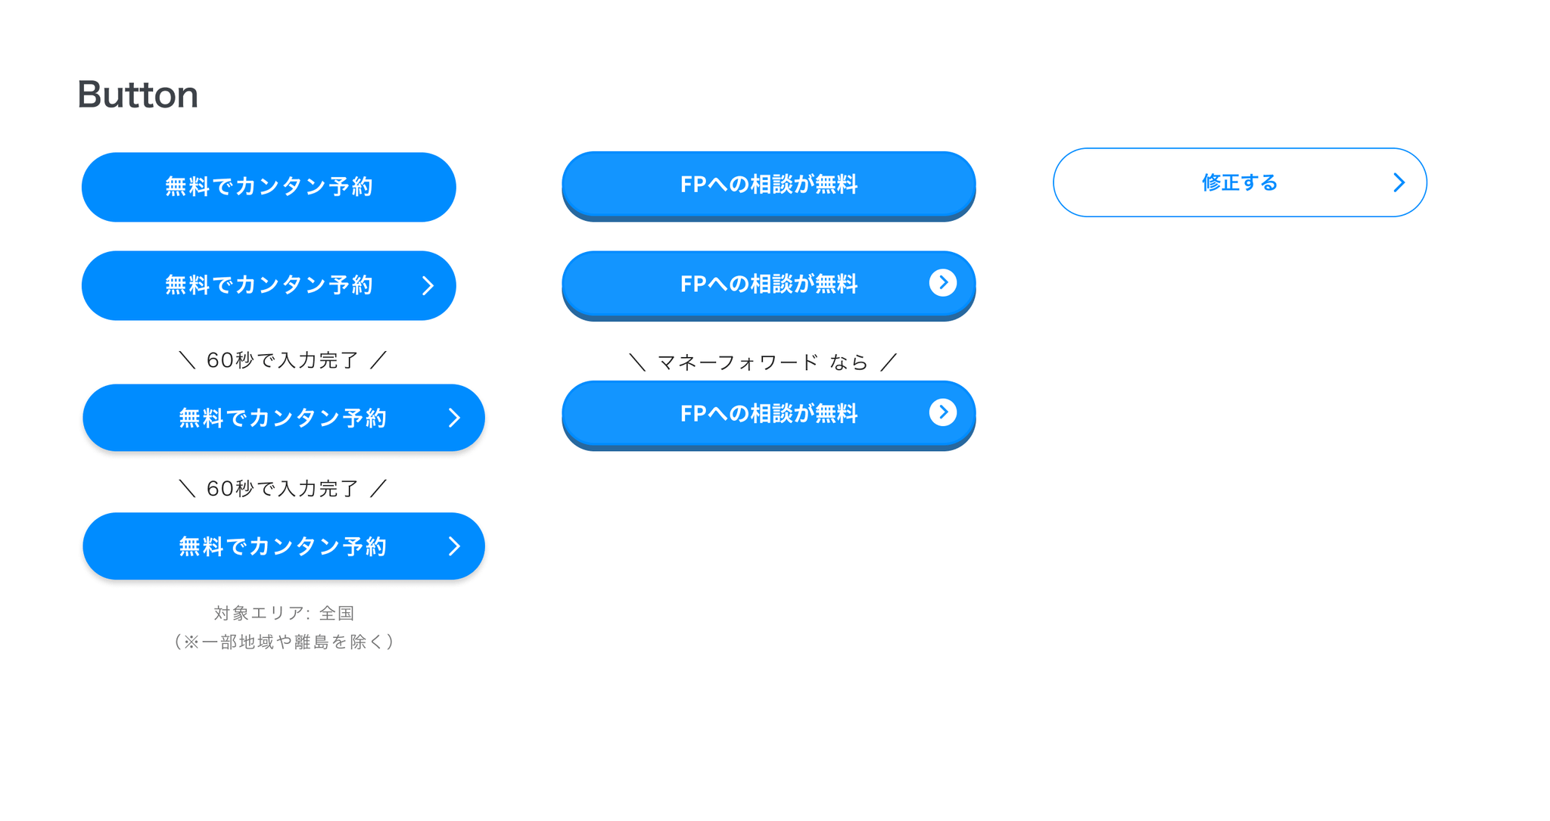1550x821 pixels.
Task: Click the lower 60秒で入力完了 caption
Action: pos(282,489)
